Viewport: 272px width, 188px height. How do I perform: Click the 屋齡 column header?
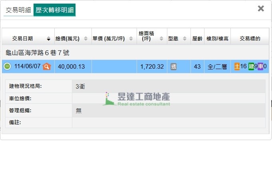197,39
